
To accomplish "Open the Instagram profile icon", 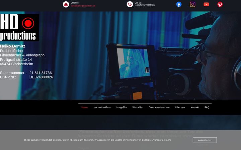I will click(192, 4).
